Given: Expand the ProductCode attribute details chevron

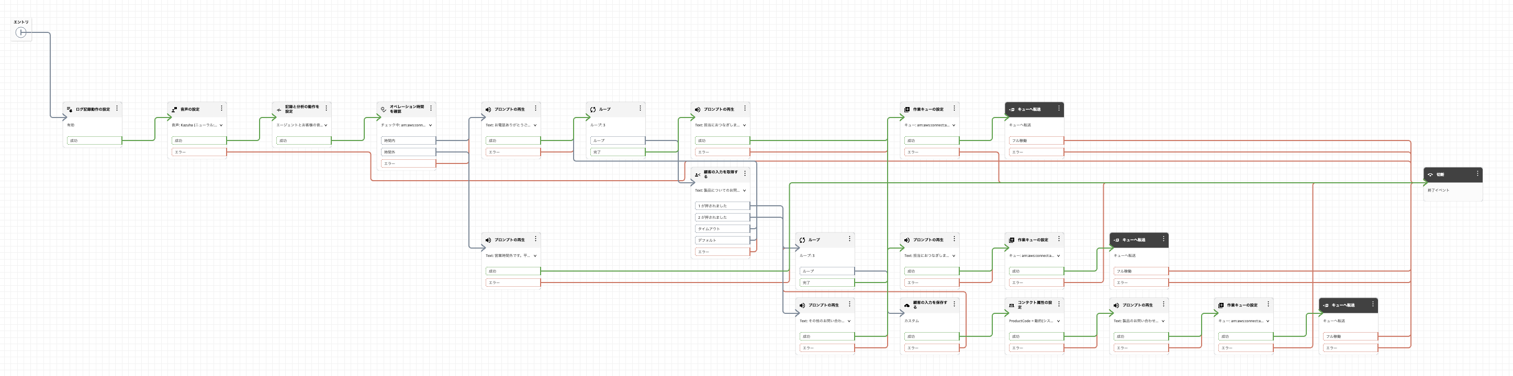Looking at the screenshot, I should [x=1058, y=321].
